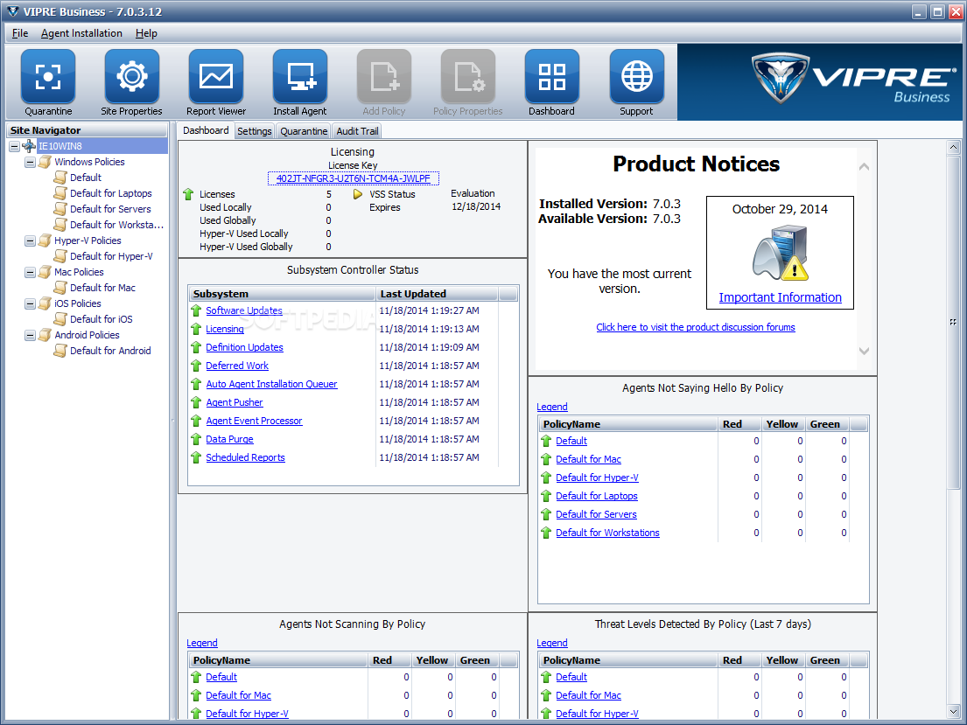Screen dimensions: 967x725
Task: Open the Agent Installation menu
Action: [x=81, y=33]
